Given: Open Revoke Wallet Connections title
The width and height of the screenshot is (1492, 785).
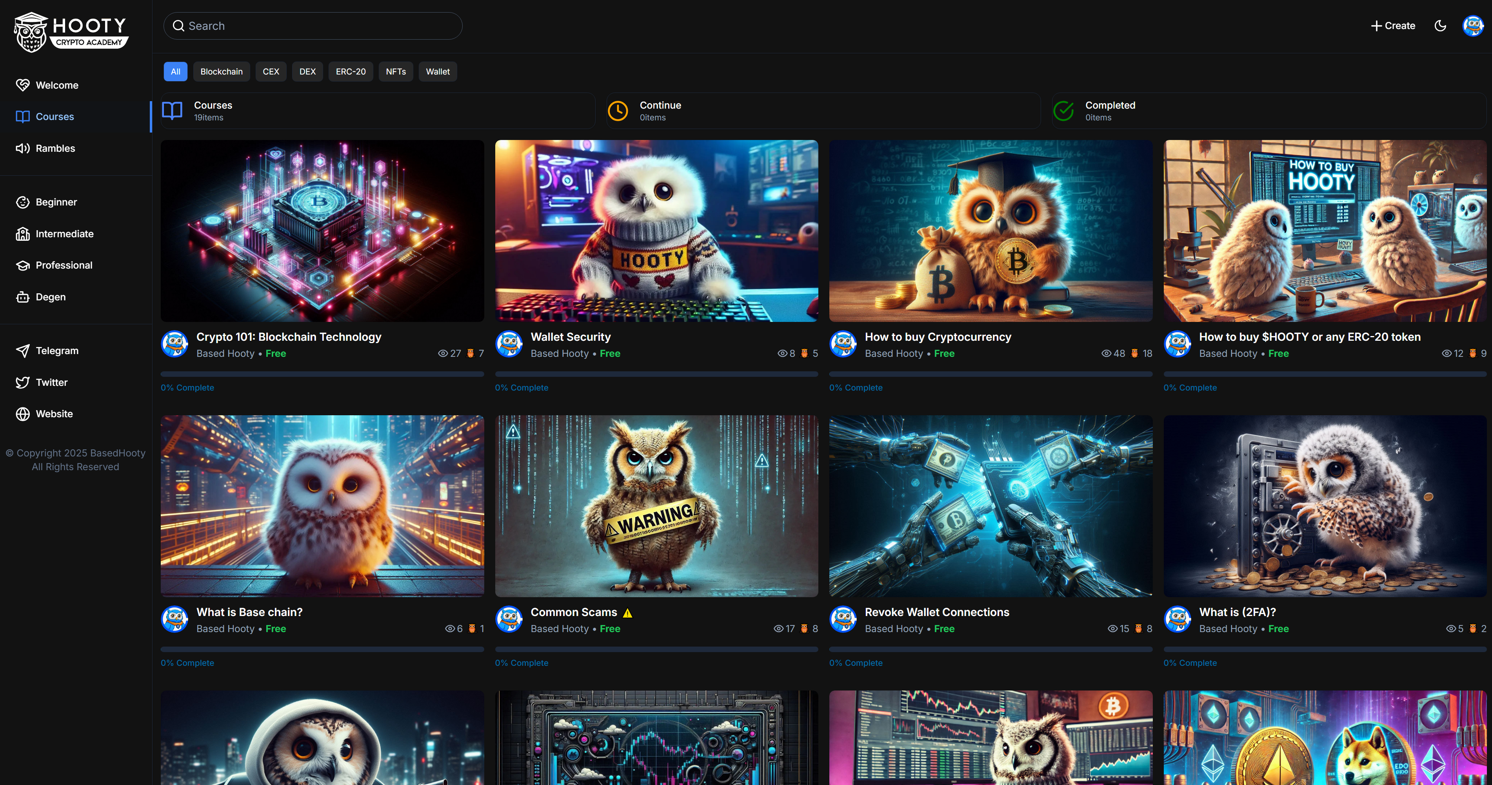Looking at the screenshot, I should 936,612.
